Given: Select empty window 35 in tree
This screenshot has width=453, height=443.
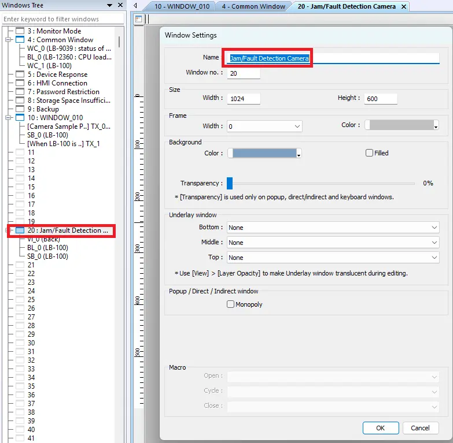Looking at the screenshot, I should tap(31, 386).
